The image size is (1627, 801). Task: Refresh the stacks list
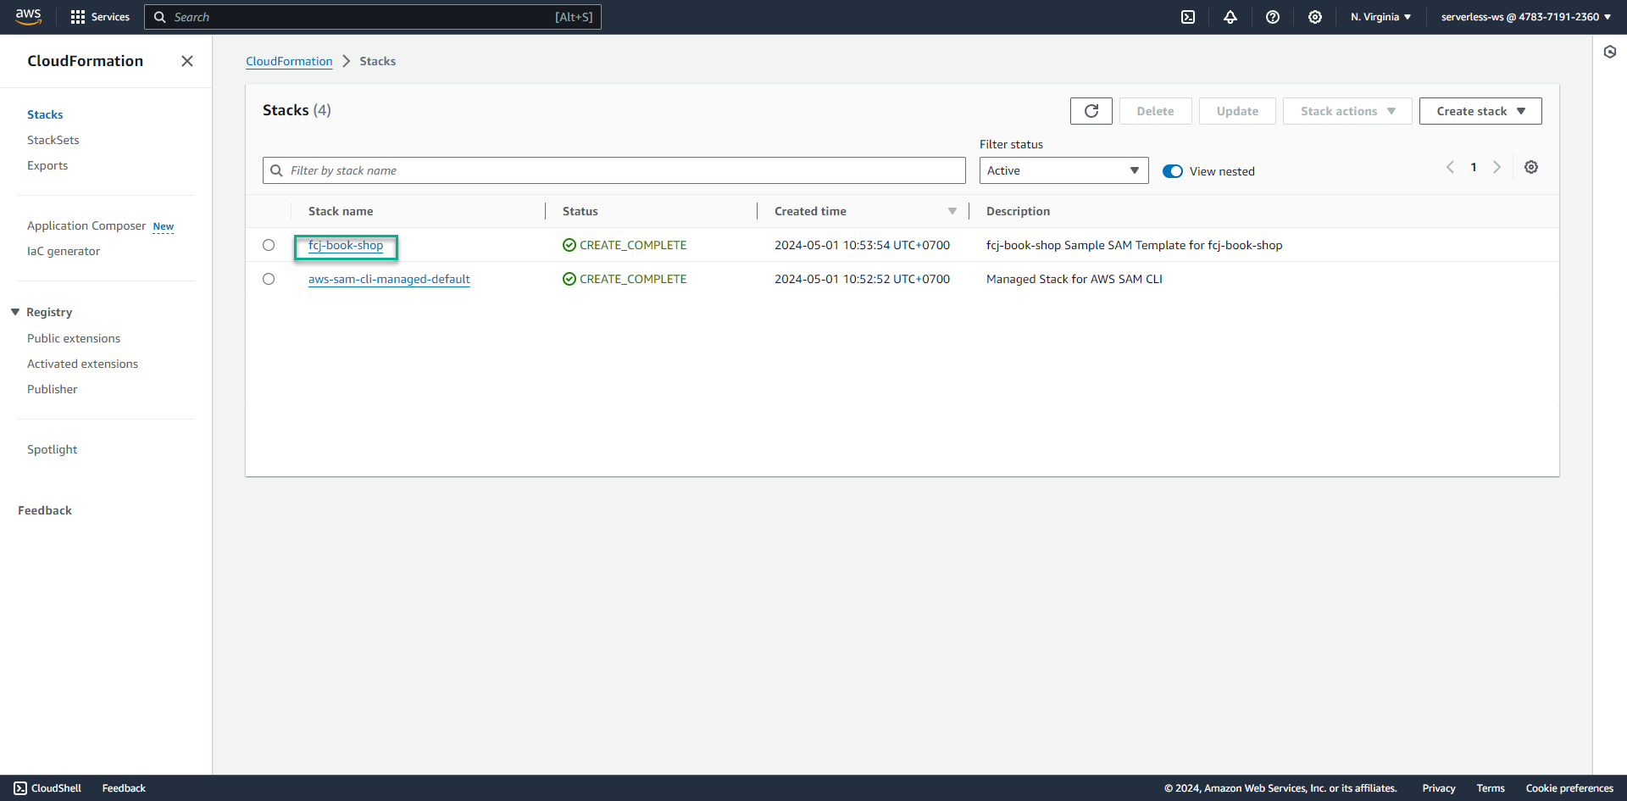coord(1091,111)
